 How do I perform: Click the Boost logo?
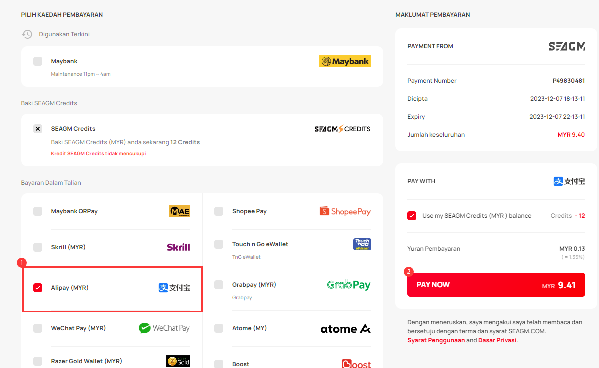click(x=356, y=364)
